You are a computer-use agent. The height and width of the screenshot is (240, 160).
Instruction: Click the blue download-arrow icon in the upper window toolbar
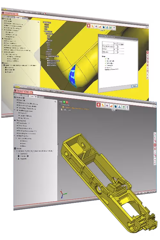(107, 28)
